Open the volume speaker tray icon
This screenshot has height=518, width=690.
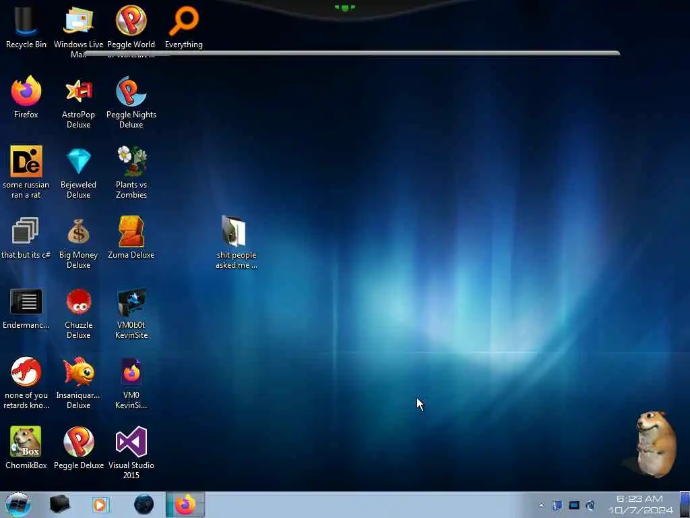point(590,505)
